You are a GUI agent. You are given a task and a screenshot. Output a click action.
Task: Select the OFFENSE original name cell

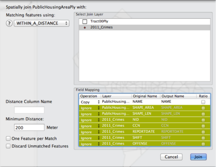(x=146, y=144)
